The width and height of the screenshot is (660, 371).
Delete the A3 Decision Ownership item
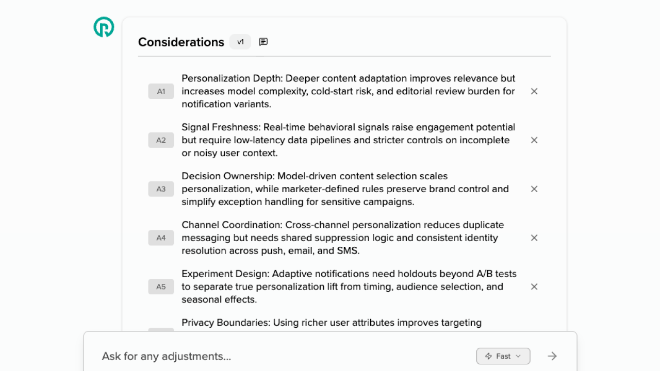534,189
